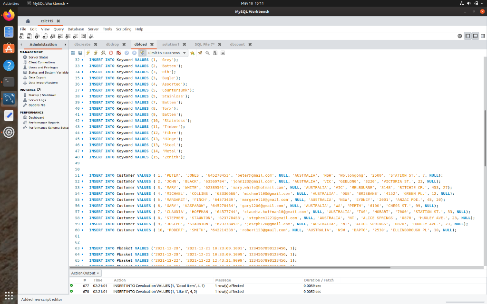Image resolution: width=487 pixels, height=304 pixels.
Task: Click the Beautify query broom icon
Action: (x=200, y=53)
